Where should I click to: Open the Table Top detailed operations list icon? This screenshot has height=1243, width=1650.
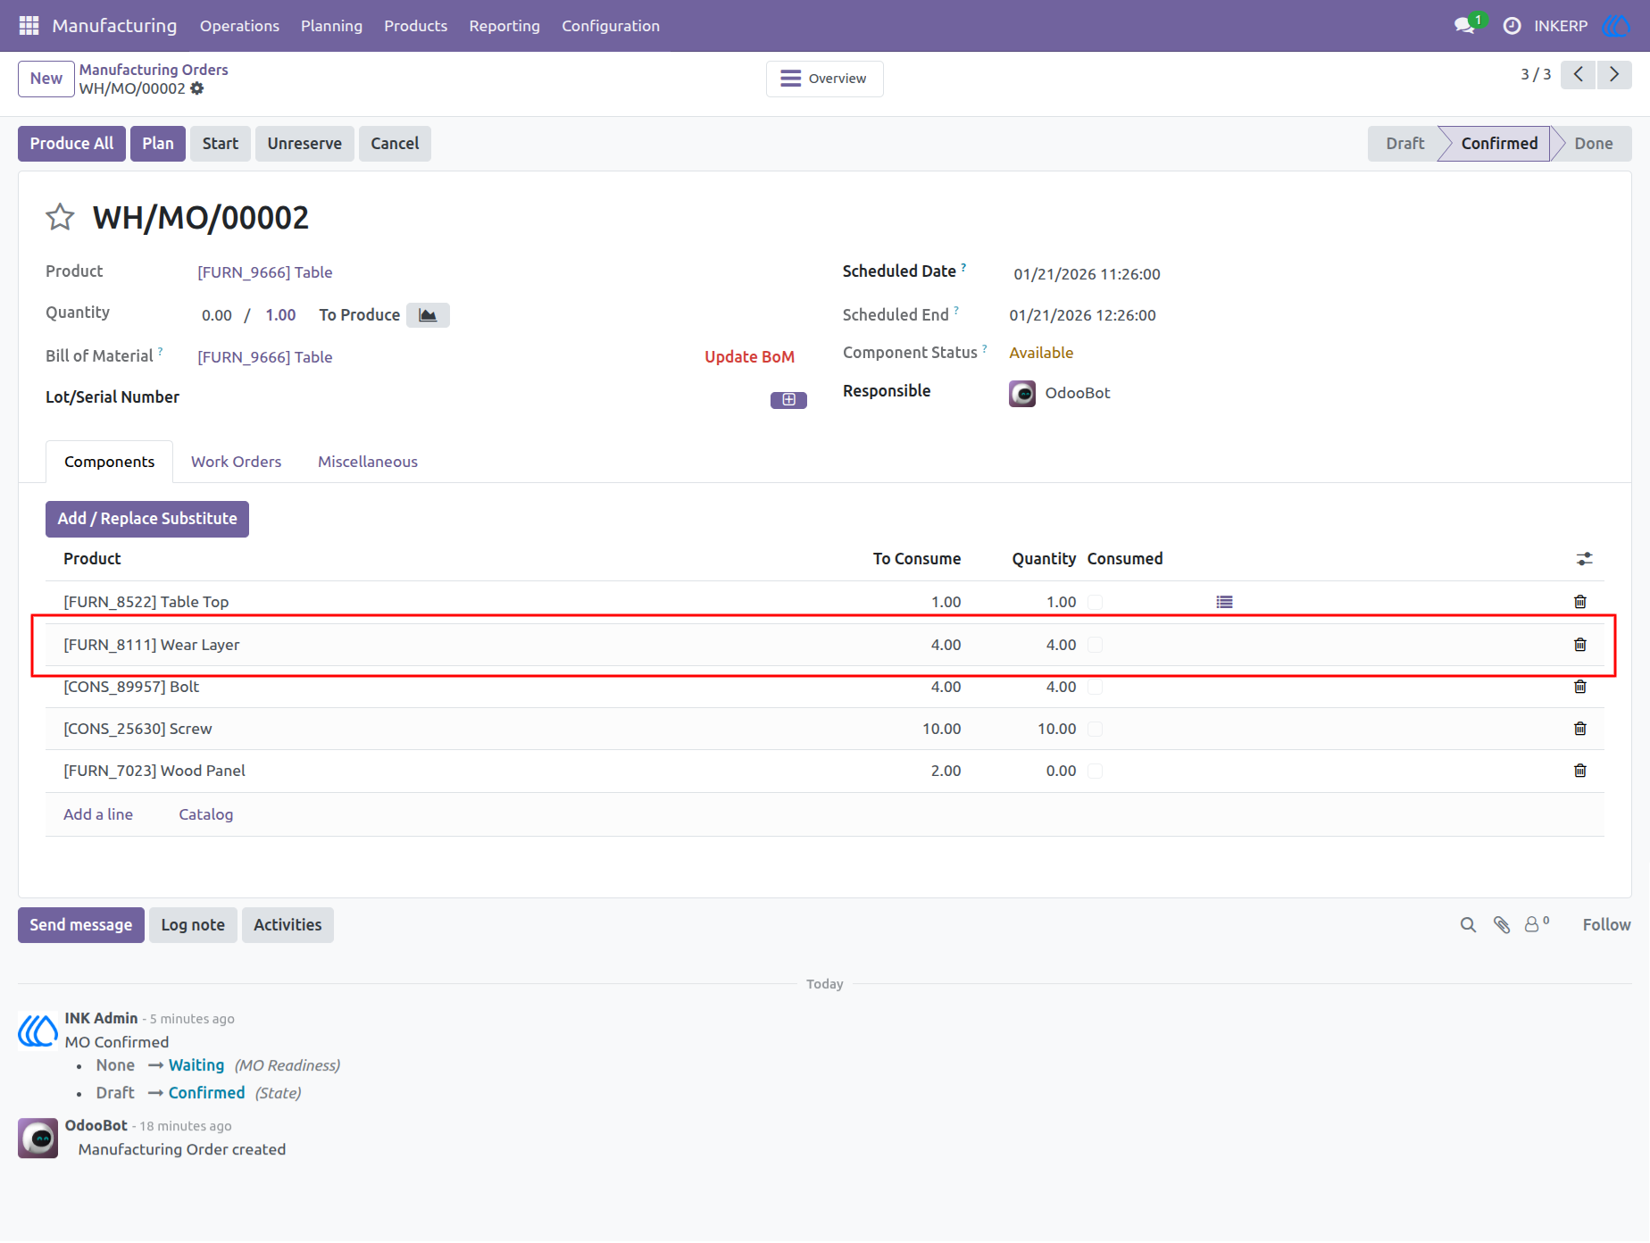pyautogui.click(x=1224, y=602)
